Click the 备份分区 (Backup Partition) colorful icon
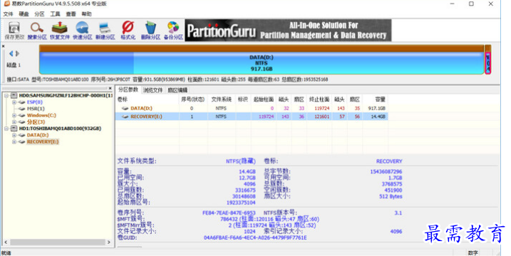The height and width of the screenshot is (256, 511). pos(173,28)
